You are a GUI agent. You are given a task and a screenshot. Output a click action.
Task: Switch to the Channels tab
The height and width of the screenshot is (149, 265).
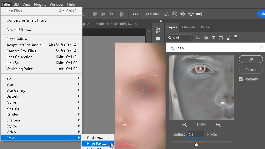pos(189,27)
